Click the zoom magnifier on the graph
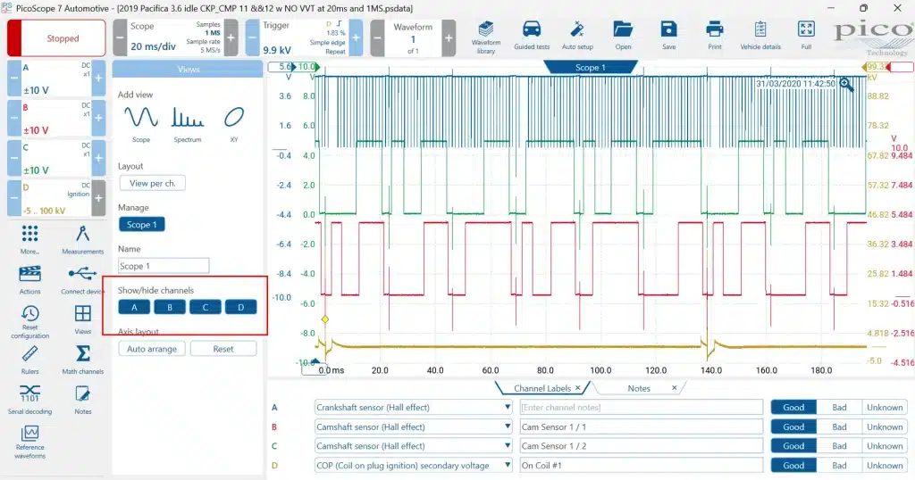Image resolution: width=915 pixels, height=480 pixels. pyautogui.click(x=846, y=85)
